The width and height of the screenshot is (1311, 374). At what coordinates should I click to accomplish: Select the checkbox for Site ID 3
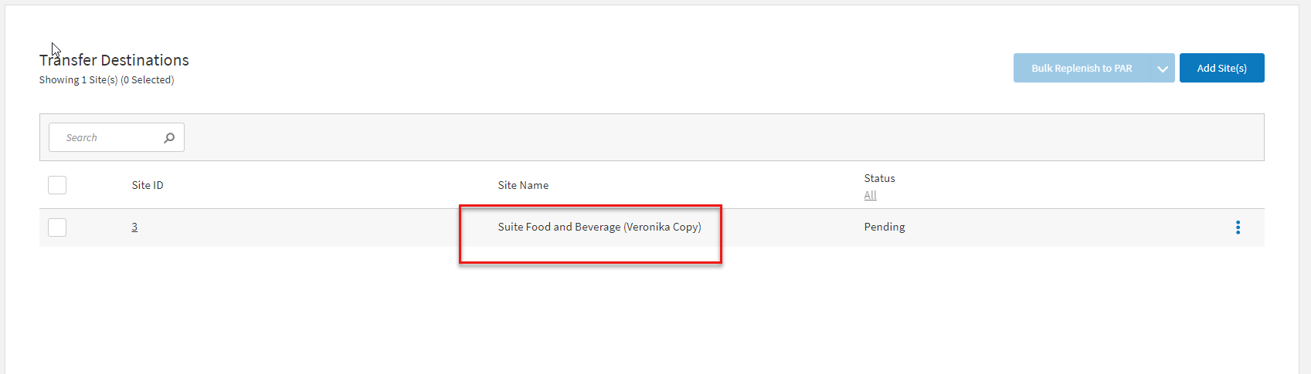57,227
